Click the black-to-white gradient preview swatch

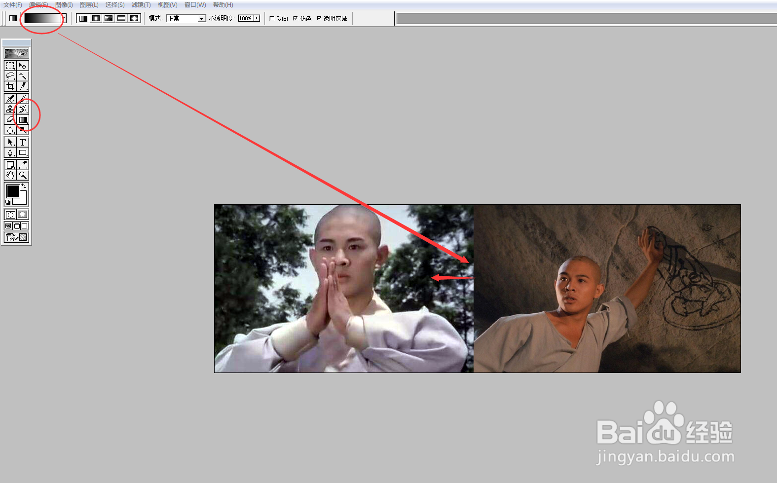coord(42,18)
